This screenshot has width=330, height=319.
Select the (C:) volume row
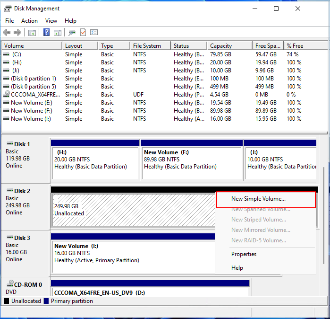(x=19, y=54)
